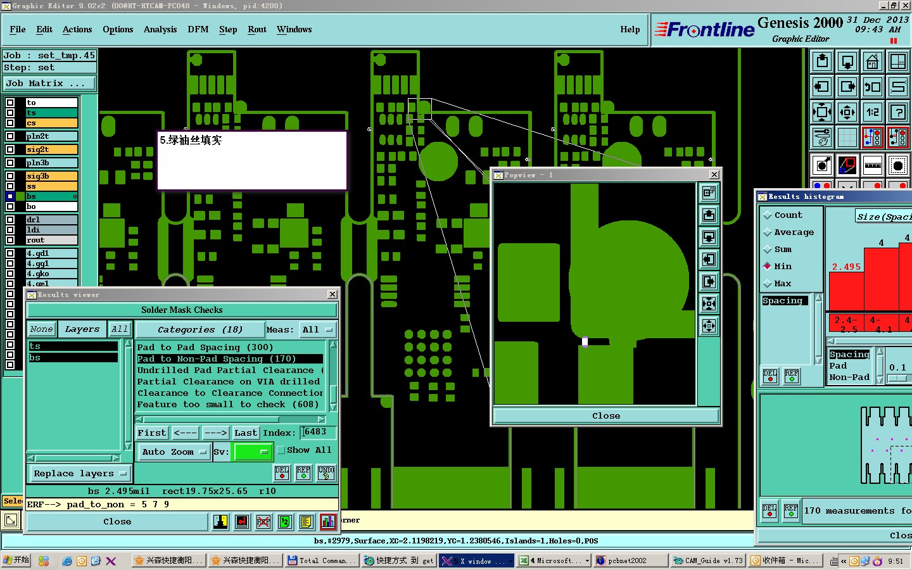The width and height of the screenshot is (912, 570).
Task: Click zoom in icon in Popview window
Action: coord(709,304)
